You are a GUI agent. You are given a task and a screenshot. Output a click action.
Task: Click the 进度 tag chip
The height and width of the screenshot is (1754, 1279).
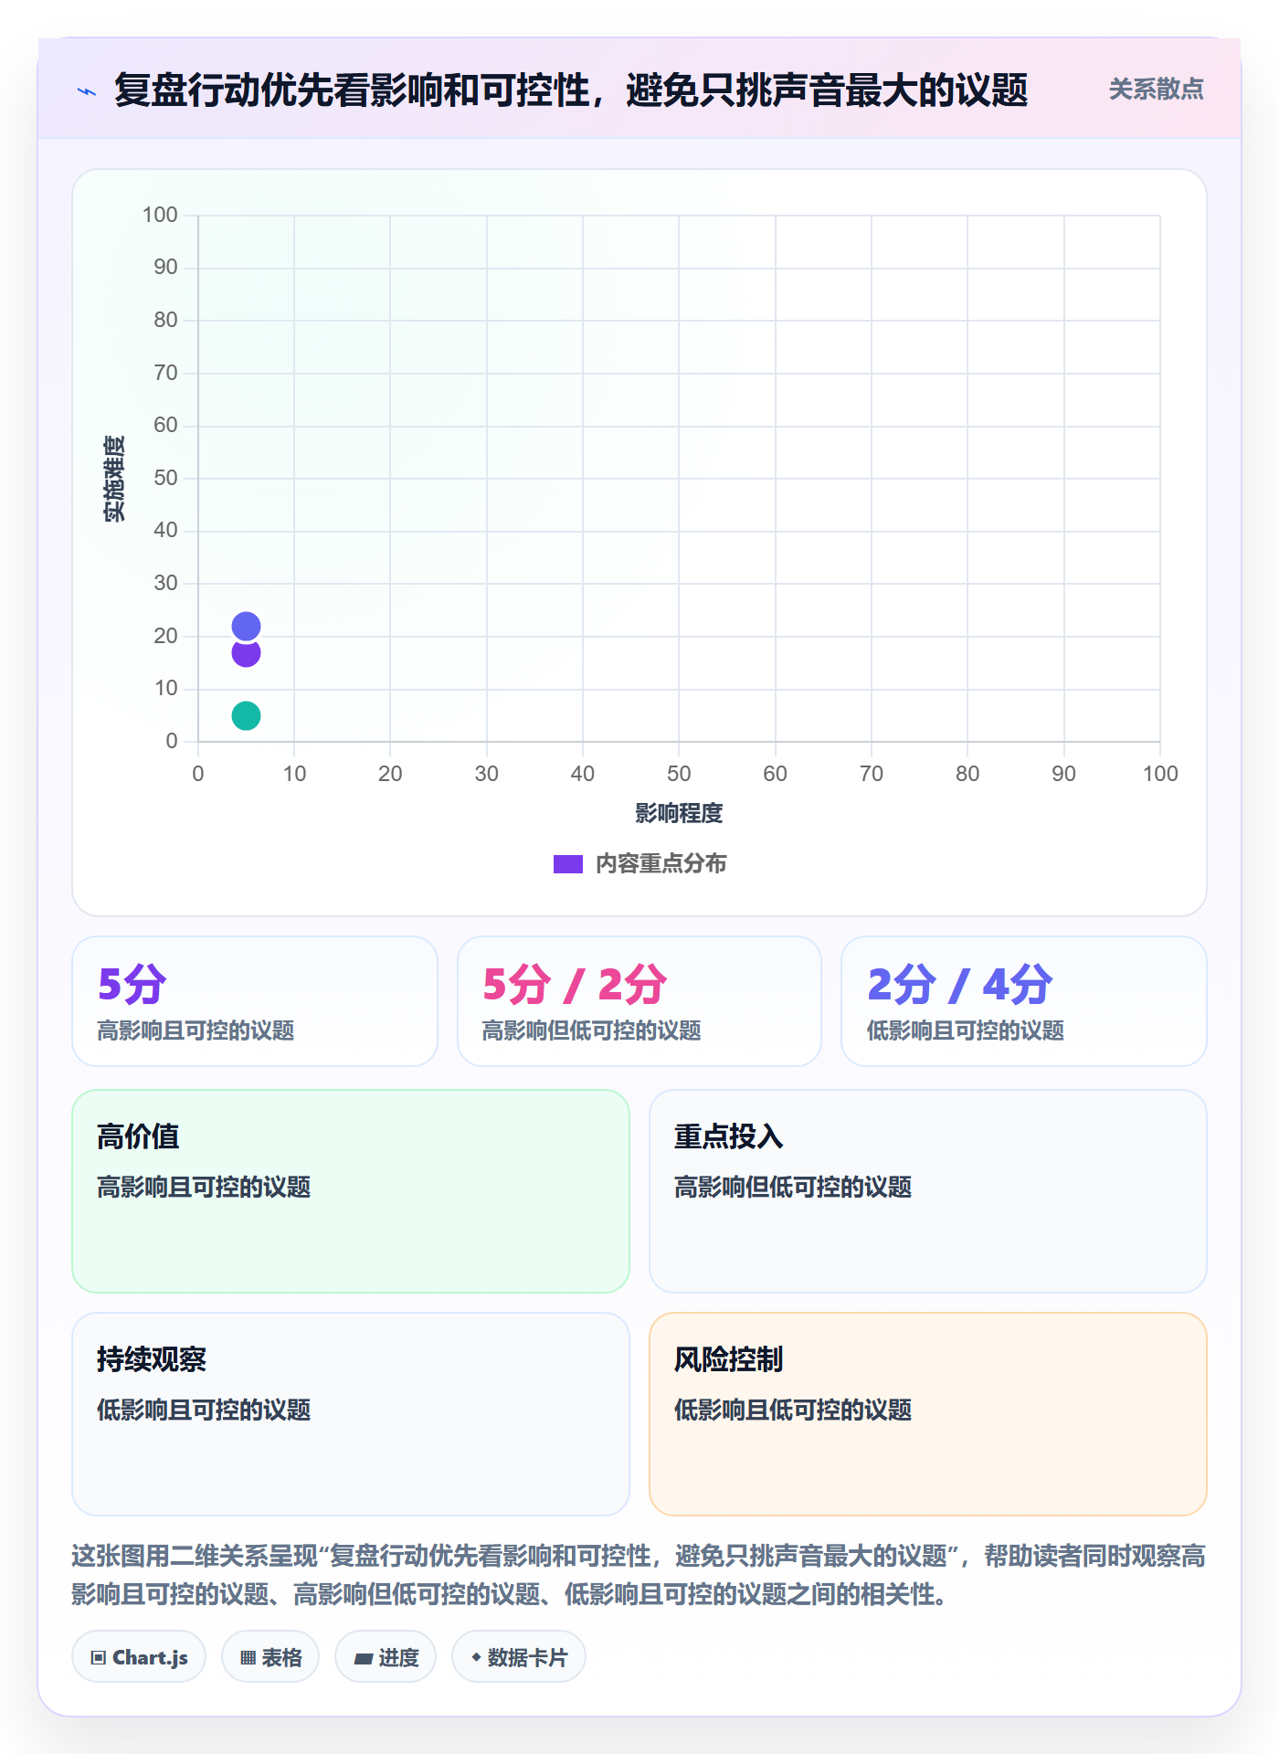386,1657
